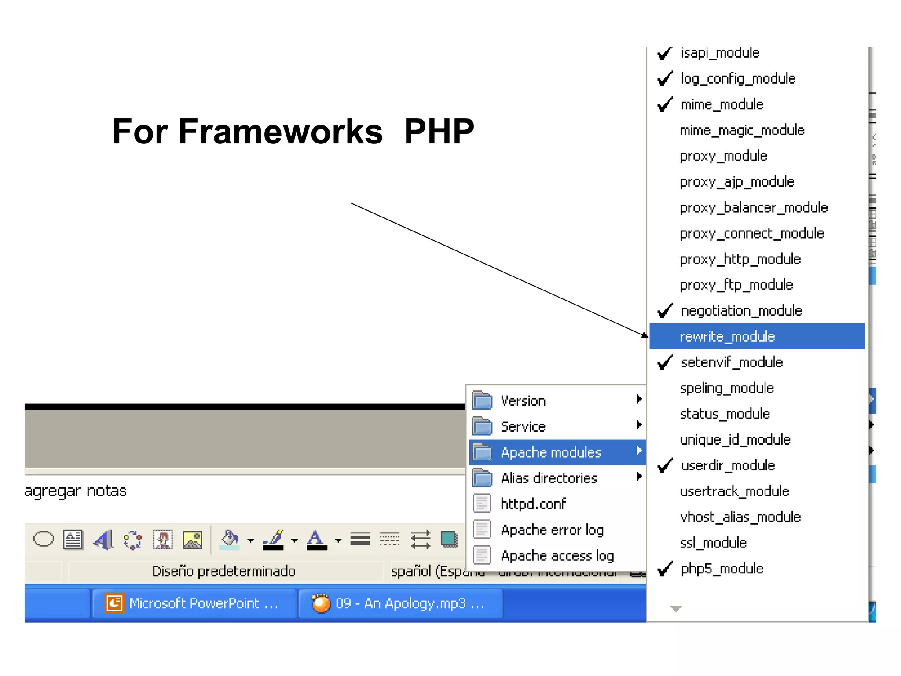Screen dimensions: 901x676
Task: Uncheck php5_module
Action: coord(757,569)
